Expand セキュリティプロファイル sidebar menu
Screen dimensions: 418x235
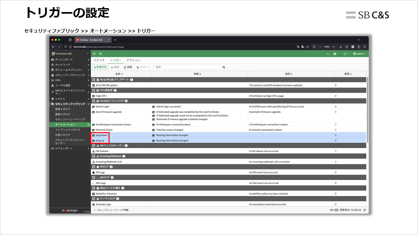70,75
